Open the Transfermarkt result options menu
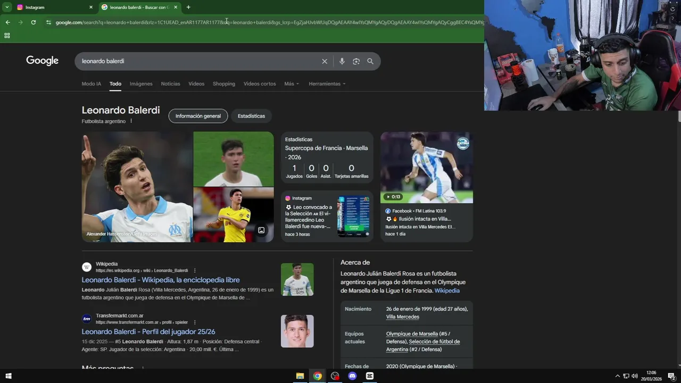 [195, 322]
